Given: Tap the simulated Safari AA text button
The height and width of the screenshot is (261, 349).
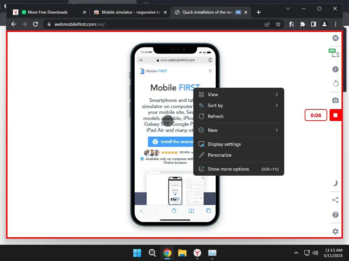Looking at the screenshot, I should (141, 60).
